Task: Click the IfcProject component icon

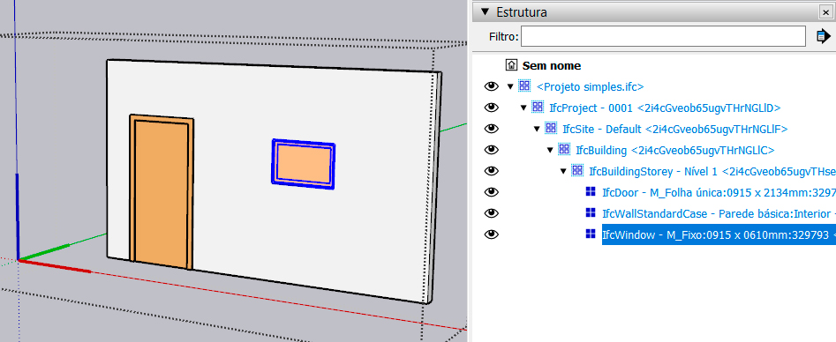Action: pos(538,107)
